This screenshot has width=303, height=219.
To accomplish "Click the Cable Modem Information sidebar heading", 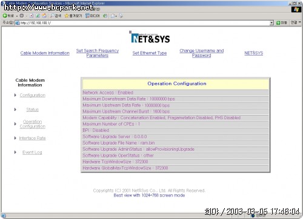I will (30, 82).
